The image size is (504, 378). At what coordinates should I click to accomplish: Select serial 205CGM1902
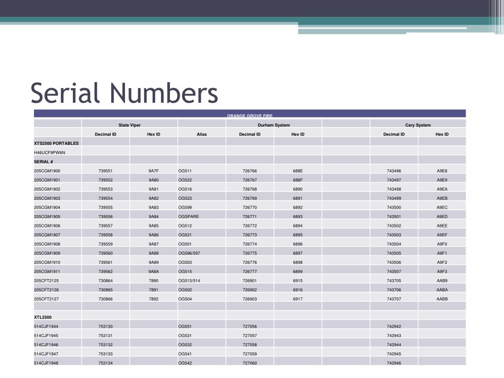click(x=47, y=189)
